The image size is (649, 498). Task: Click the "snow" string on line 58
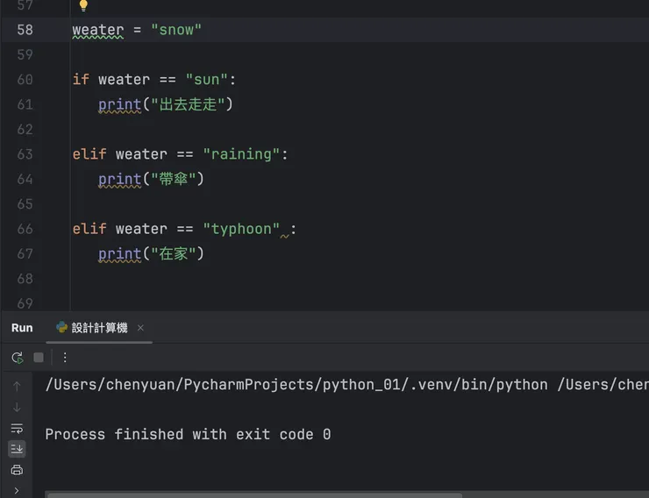176,30
